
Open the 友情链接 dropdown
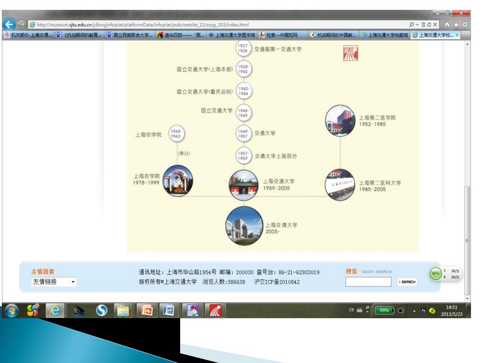(54, 281)
